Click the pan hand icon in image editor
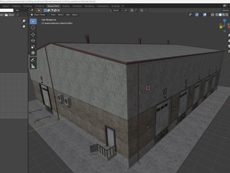 tap(24, 26)
